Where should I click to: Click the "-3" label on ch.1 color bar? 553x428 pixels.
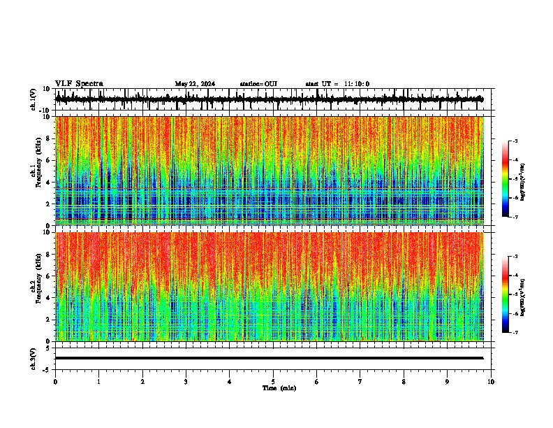(x=515, y=141)
